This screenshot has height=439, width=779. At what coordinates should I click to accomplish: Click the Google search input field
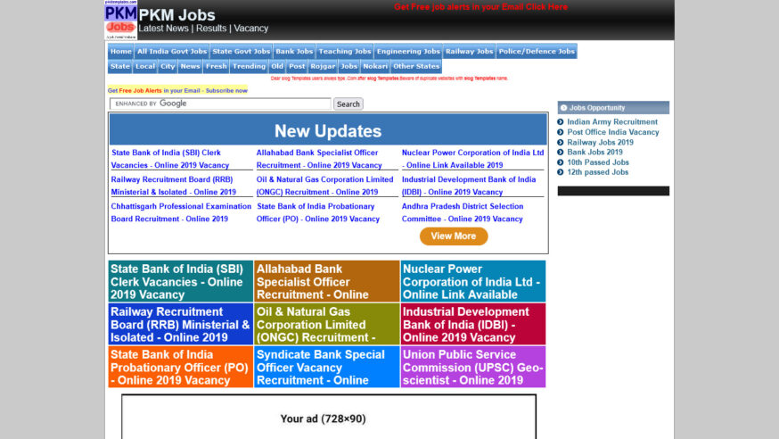pyautogui.click(x=220, y=104)
